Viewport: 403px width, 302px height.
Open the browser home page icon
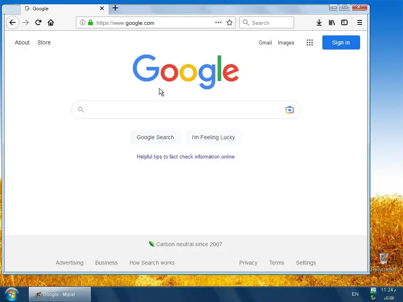(51, 22)
